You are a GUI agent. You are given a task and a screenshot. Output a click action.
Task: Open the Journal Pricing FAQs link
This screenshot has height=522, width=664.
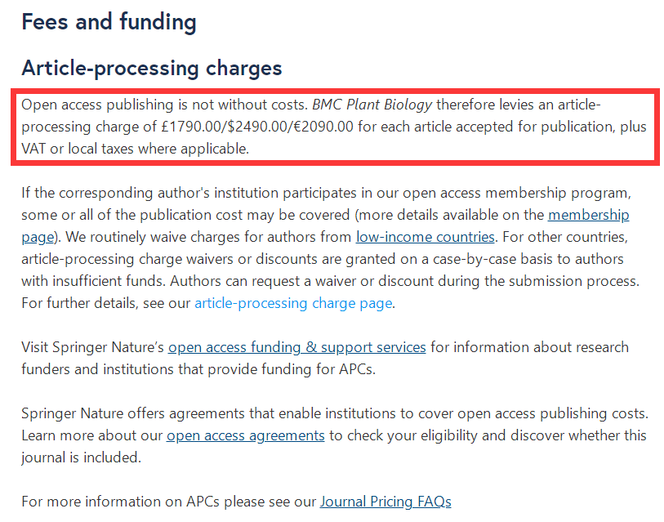pyautogui.click(x=385, y=502)
